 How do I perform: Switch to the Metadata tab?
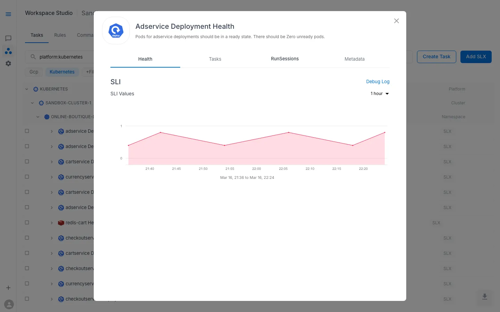tap(355, 59)
